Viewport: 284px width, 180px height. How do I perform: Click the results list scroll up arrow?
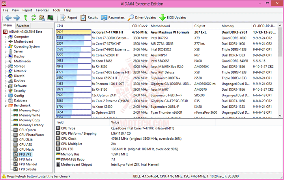(x=280, y=26)
